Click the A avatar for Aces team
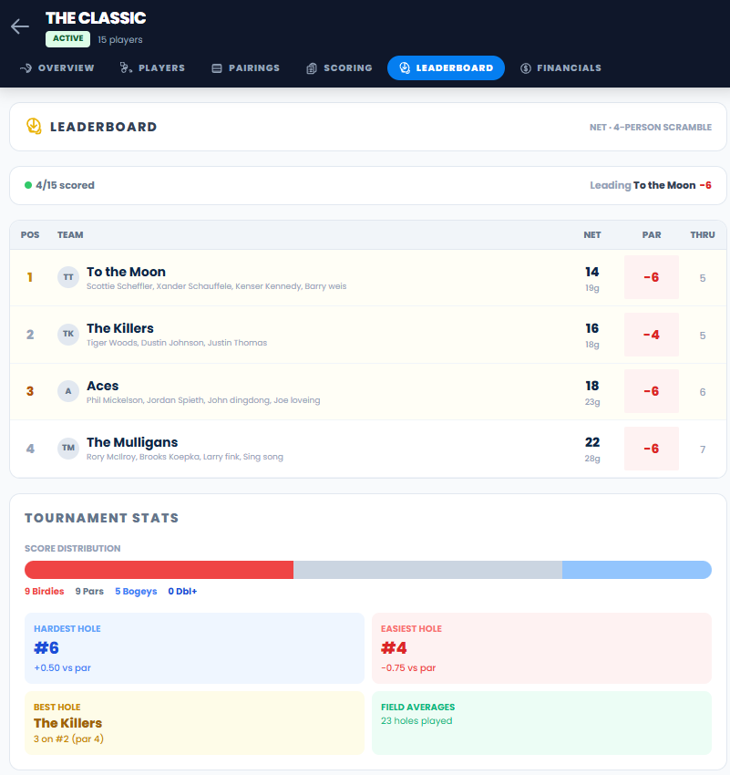The height and width of the screenshot is (775, 730). click(67, 390)
